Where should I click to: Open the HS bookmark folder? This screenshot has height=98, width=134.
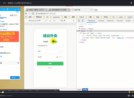tap(46, 17)
